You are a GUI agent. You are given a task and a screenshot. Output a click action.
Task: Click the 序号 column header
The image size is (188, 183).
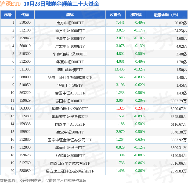(x=8, y=15)
